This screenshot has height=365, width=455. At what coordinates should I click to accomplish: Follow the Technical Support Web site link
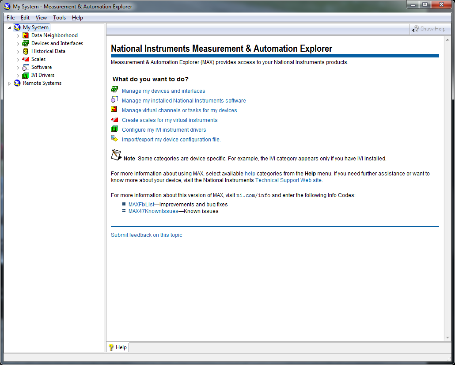[288, 180]
